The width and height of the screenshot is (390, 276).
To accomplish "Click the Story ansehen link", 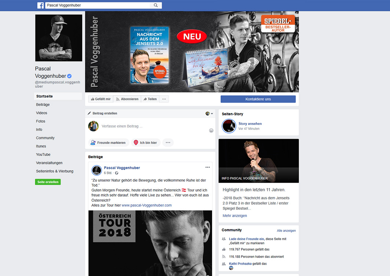I will [x=250, y=124].
